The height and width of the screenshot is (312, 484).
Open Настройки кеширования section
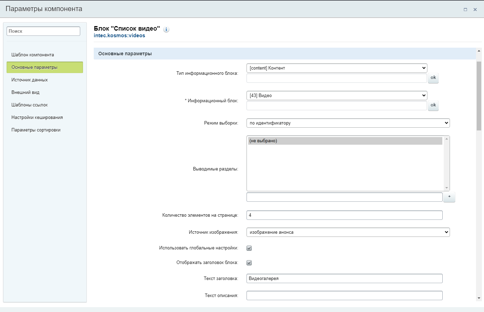[x=45, y=117]
